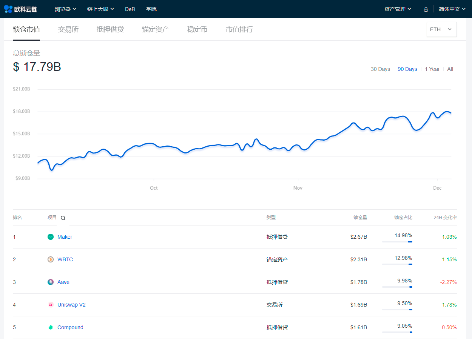The width and height of the screenshot is (472, 339).
Task: Click the 24H 变化率 column header
Action: click(445, 218)
